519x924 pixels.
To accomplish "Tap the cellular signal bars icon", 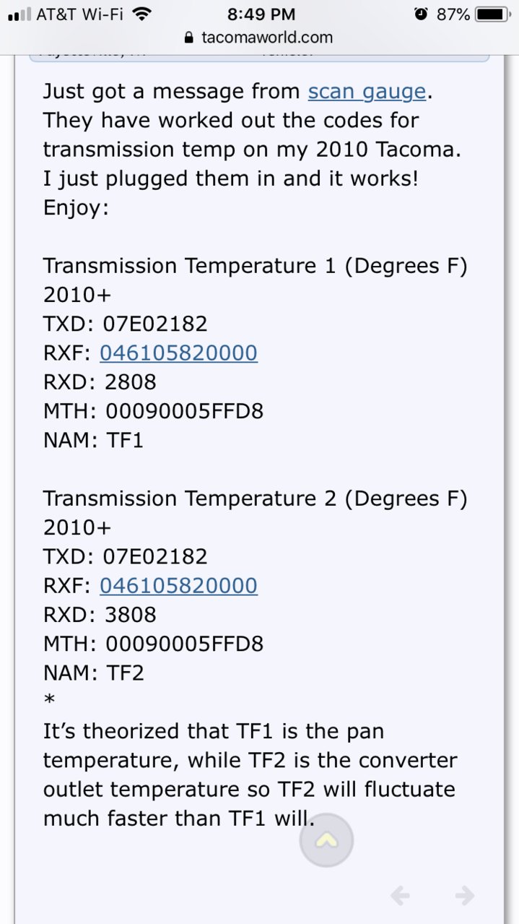I will coord(19,14).
